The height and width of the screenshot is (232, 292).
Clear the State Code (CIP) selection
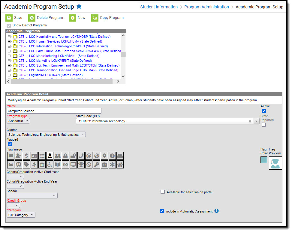pyautogui.click(x=250, y=121)
